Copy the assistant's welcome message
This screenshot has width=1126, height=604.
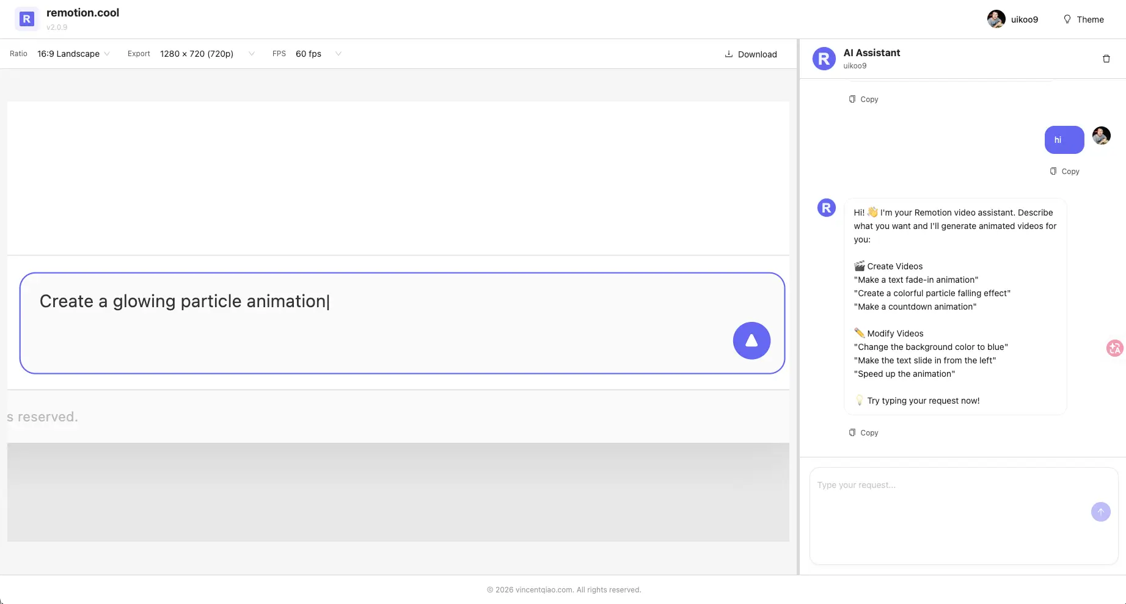pyautogui.click(x=863, y=432)
